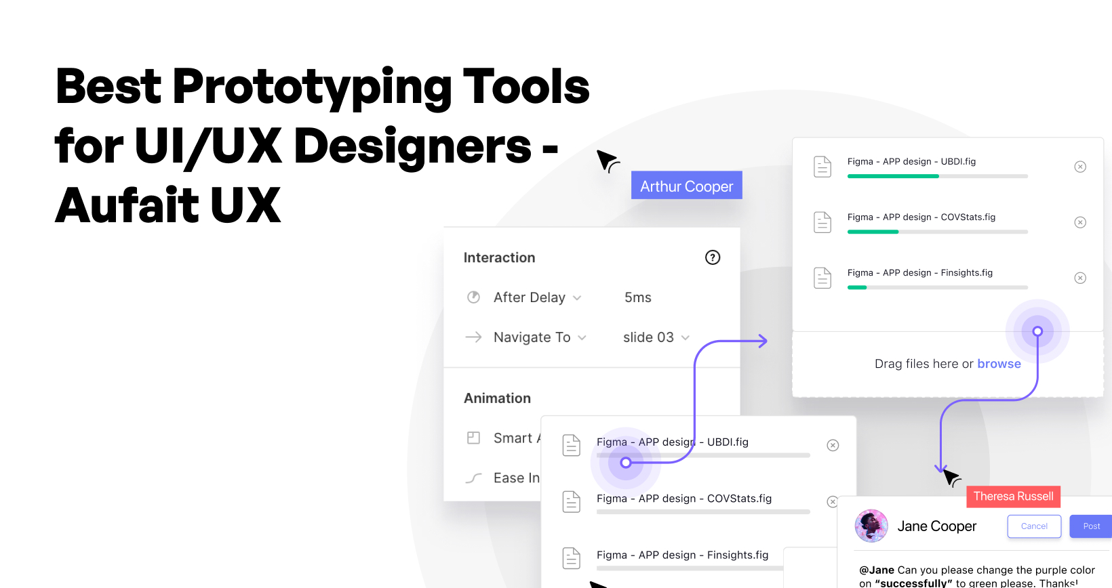The height and width of the screenshot is (588, 1112).
Task: Remove COVStats.fig from the drop-zone upload panel
Action: tap(1080, 222)
